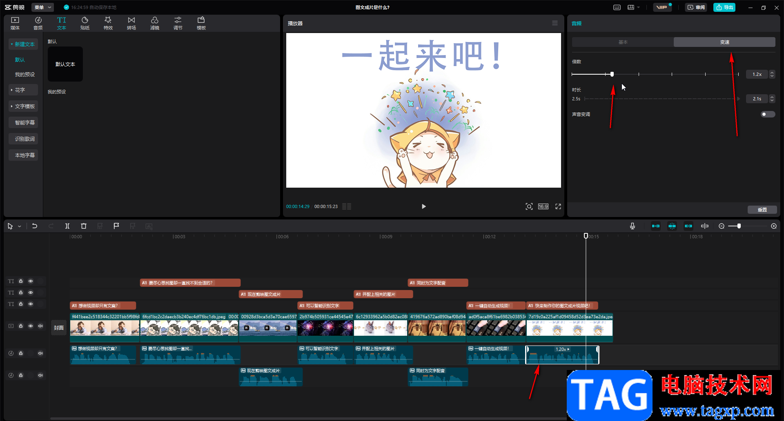784x421 pixels.
Task: Open 智能字幕 smart subtitles
Action: point(23,122)
